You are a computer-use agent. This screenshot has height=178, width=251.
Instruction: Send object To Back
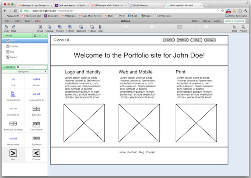pos(92,27)
